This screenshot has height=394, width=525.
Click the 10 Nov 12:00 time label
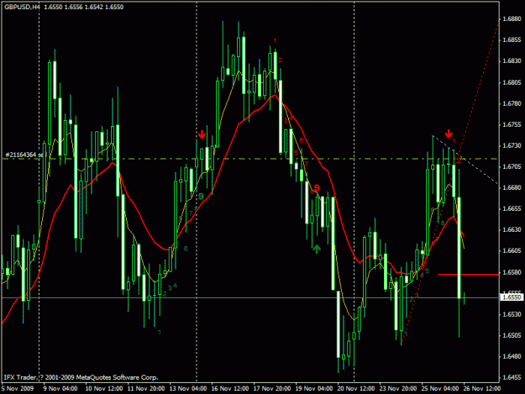(104, 388)
